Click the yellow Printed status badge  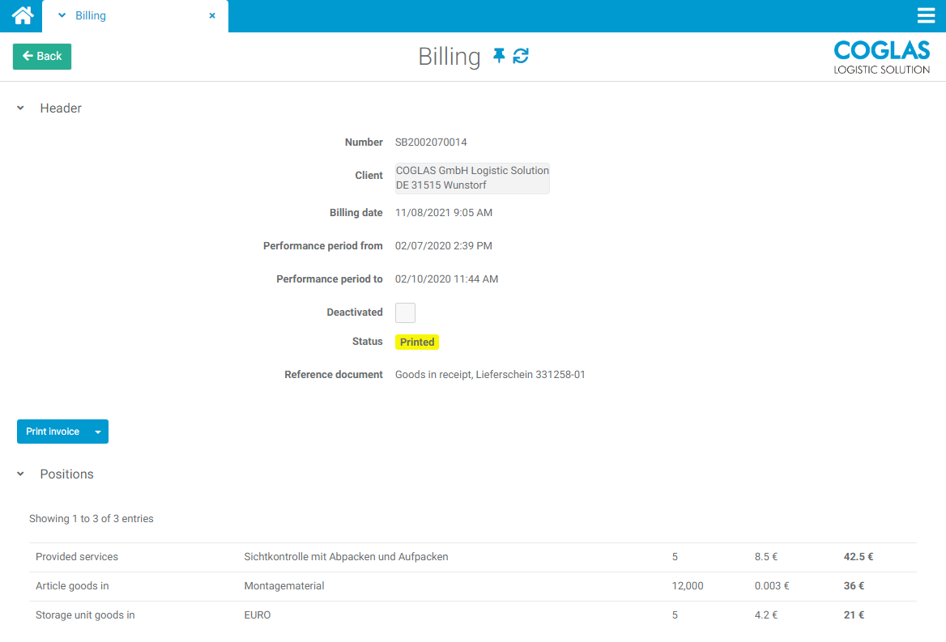417,342
